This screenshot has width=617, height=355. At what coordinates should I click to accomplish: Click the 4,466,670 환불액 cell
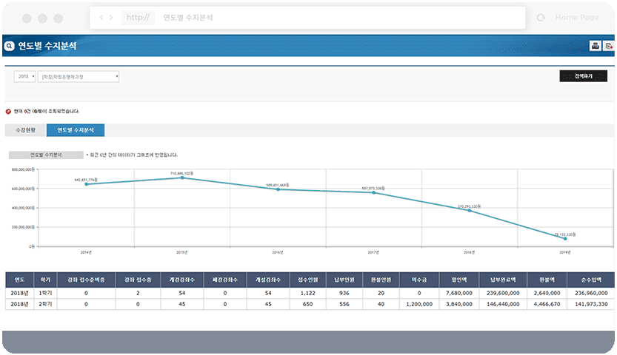(547, 304)
